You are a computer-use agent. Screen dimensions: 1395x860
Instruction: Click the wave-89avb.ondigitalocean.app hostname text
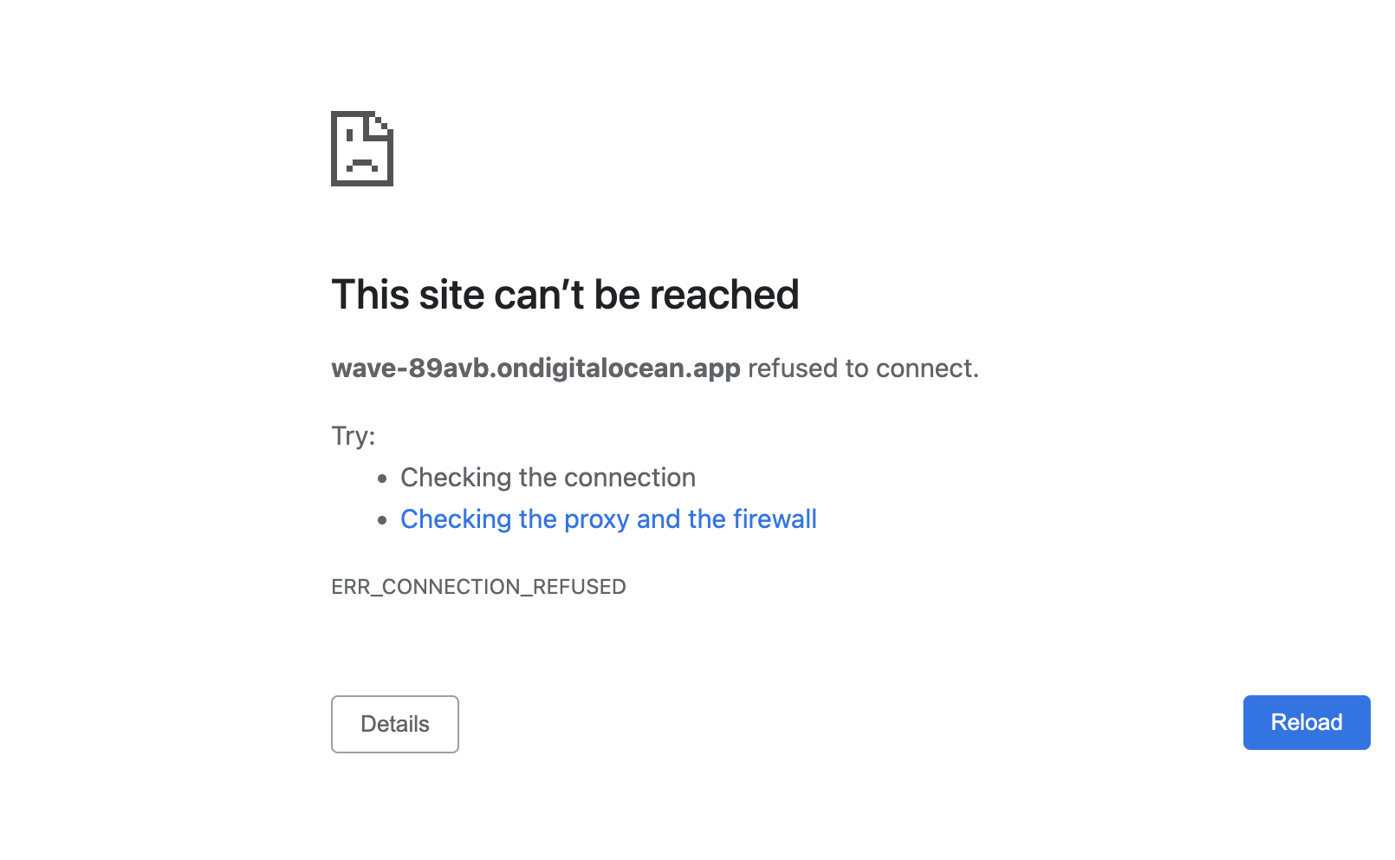pos(535,368)
